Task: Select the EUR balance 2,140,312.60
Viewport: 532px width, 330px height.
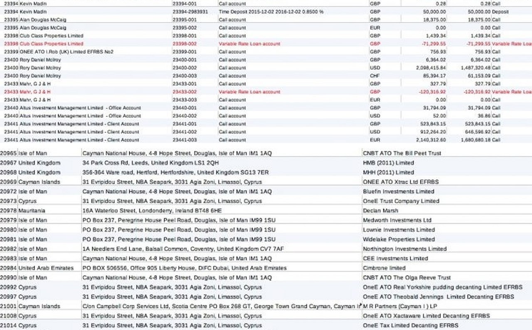Action: (x=431, y=140)
